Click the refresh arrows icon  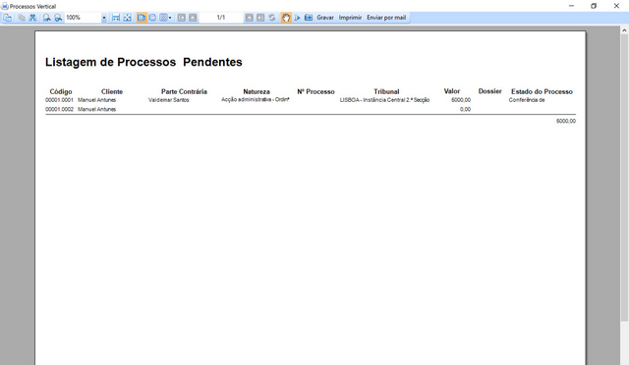click(272, 18)
